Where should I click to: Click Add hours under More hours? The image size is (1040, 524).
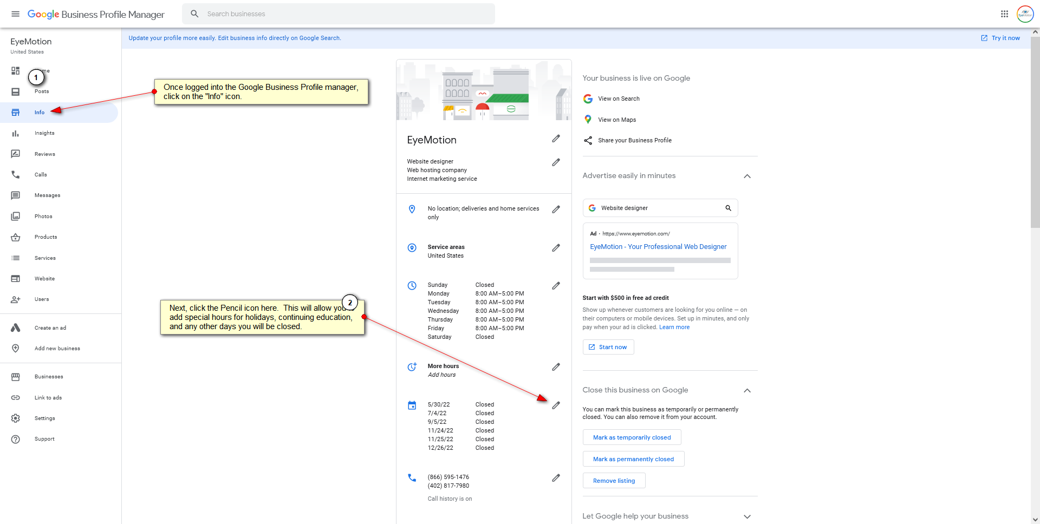[441, 375]
